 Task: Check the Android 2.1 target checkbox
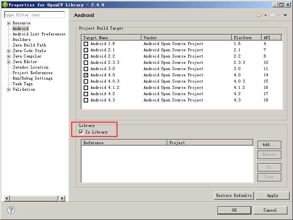pyautogui.click(x=86, y=50)
